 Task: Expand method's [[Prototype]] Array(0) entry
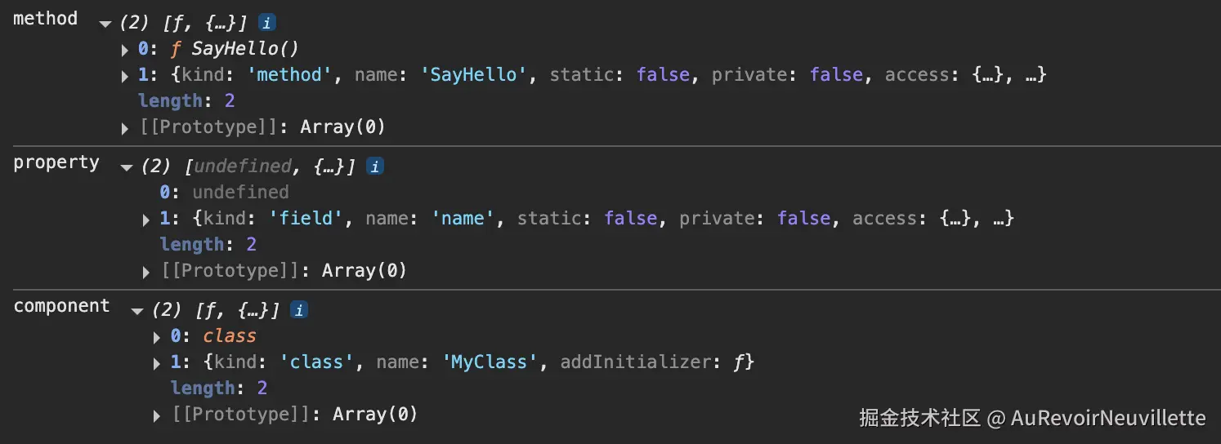[125, 128]
